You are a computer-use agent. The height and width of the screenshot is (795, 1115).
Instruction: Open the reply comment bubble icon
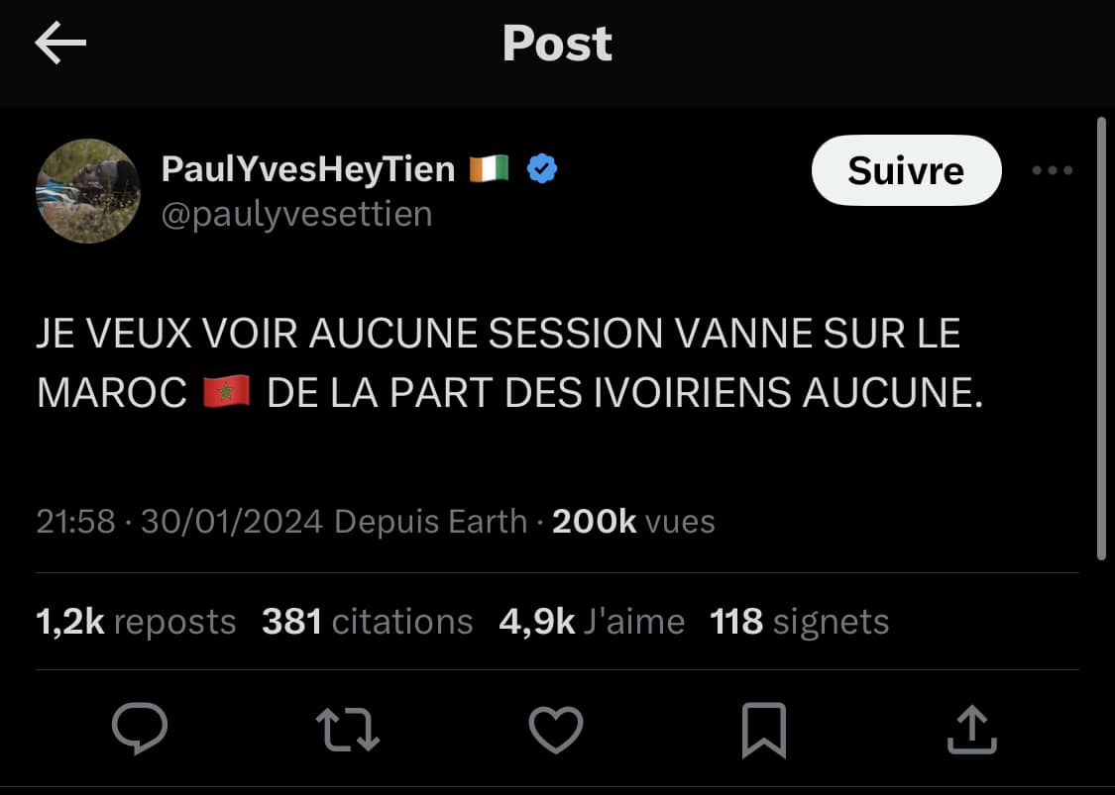point(140,729)
